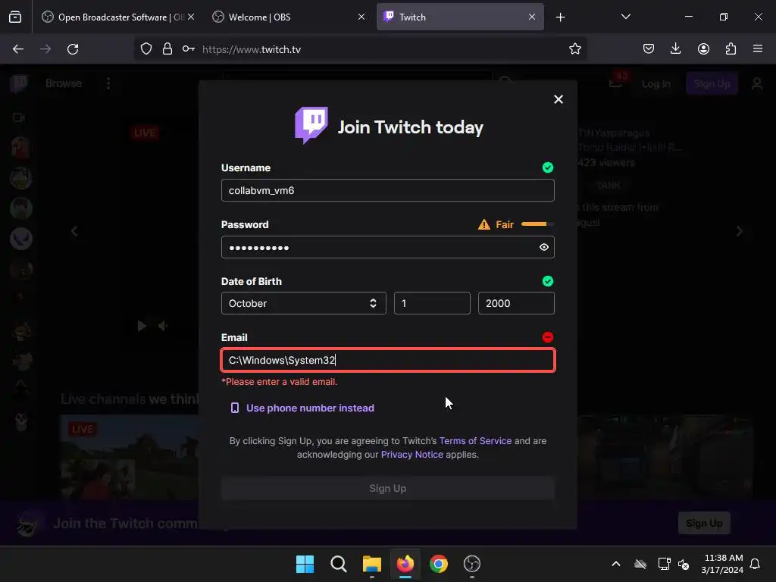Click the tracking protection shield icon
This screenshot has width=776, height=582.
point(146,49)
